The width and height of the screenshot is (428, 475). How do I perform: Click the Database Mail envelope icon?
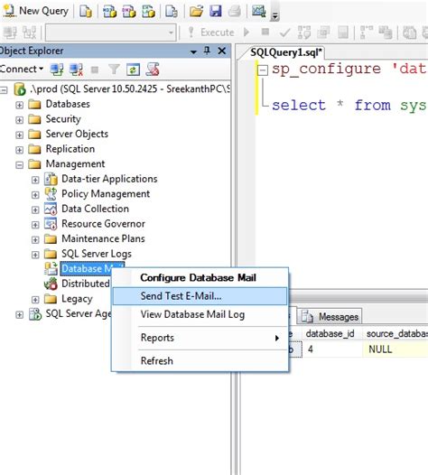pos(51,269)
